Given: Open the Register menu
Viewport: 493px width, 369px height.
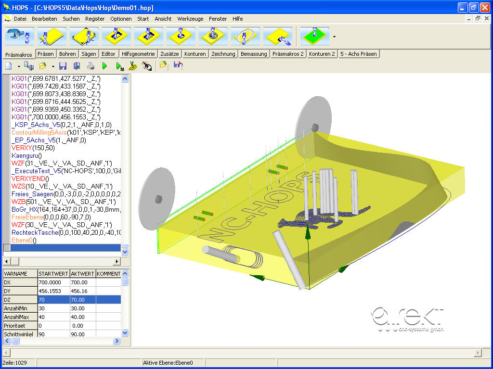Looking at the screenshot, I should click(x=95, y=19).
